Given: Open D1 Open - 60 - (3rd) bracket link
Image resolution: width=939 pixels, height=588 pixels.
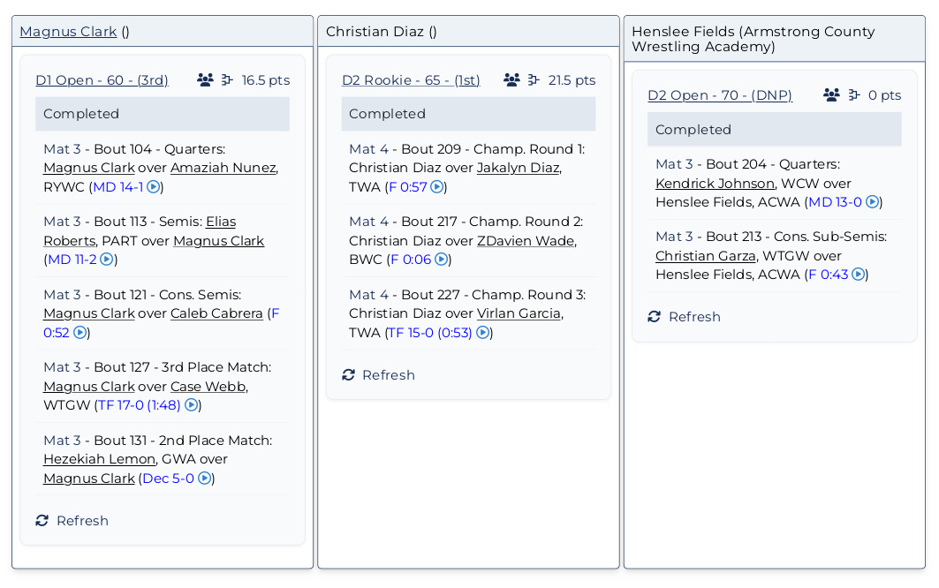Looking at the screenshot, I should click(102, 80).
